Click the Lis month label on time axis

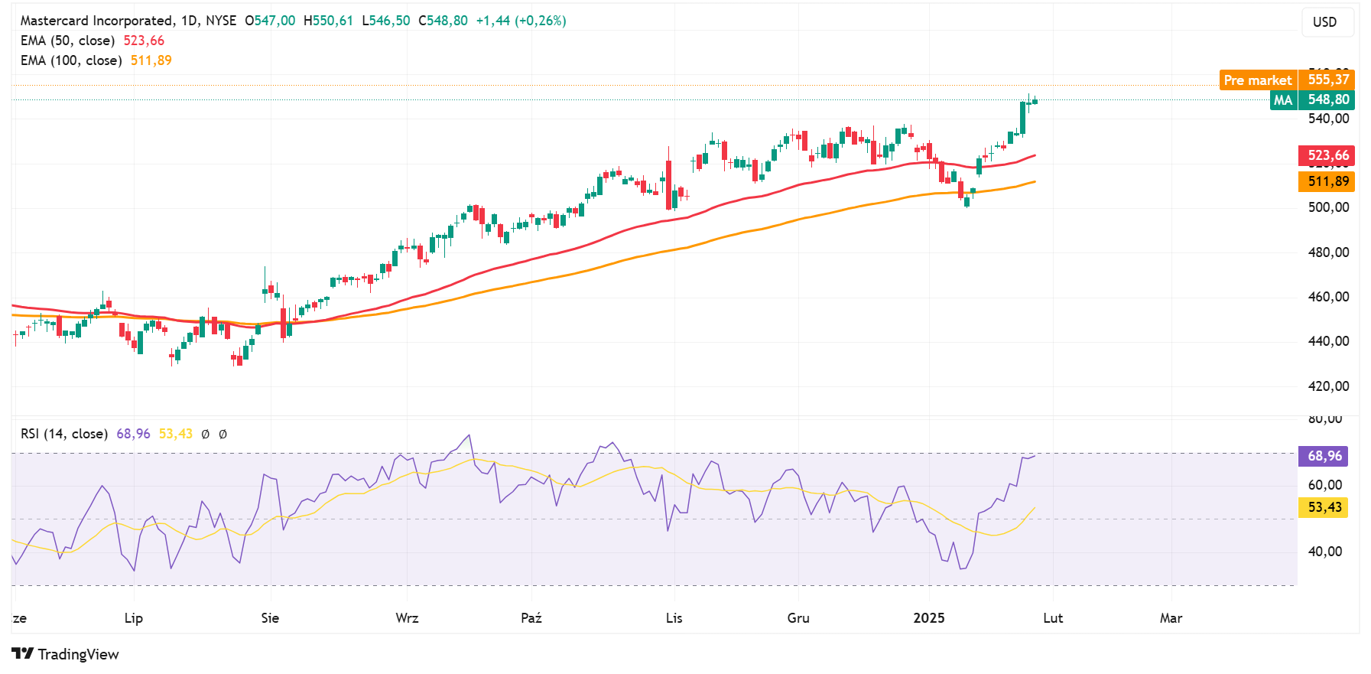pyautogui.click(x=674, y=618)
